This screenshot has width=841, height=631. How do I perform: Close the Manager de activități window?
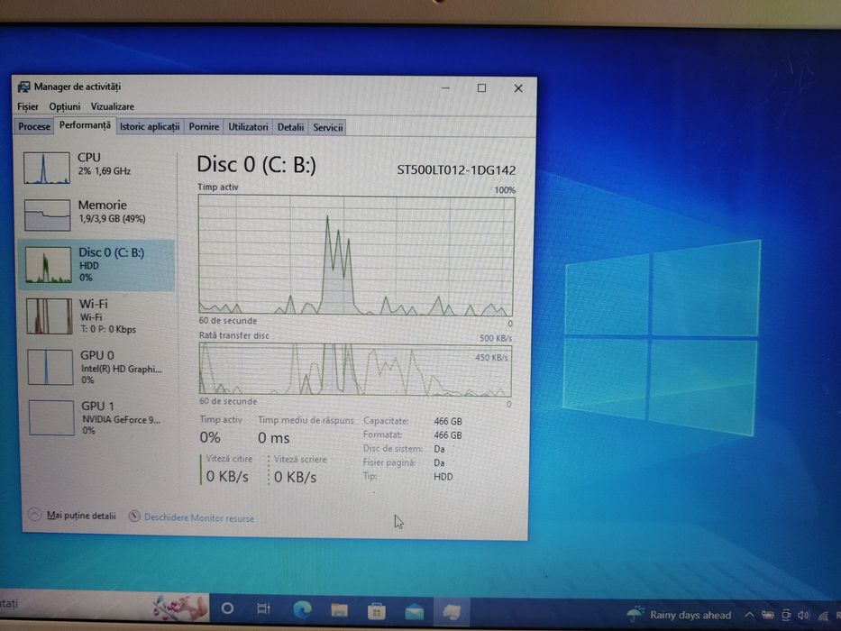click(518, 88)
